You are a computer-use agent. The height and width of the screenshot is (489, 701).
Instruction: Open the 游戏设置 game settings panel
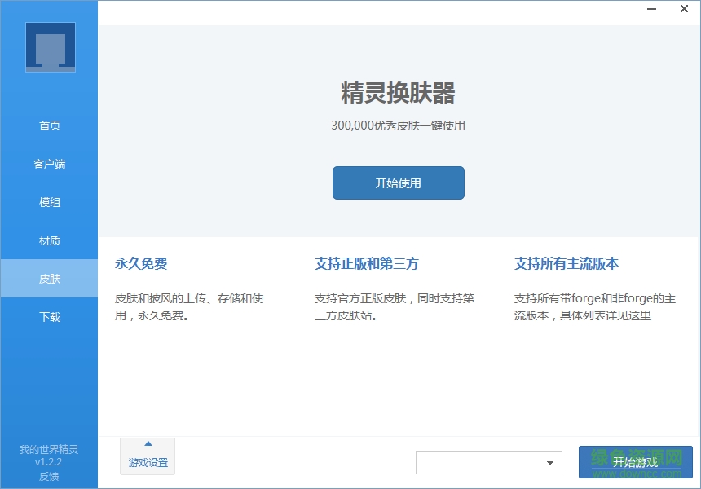(x=147, y=461)
